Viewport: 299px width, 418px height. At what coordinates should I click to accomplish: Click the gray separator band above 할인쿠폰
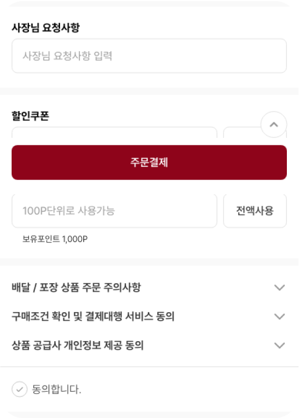coord(149,91)
